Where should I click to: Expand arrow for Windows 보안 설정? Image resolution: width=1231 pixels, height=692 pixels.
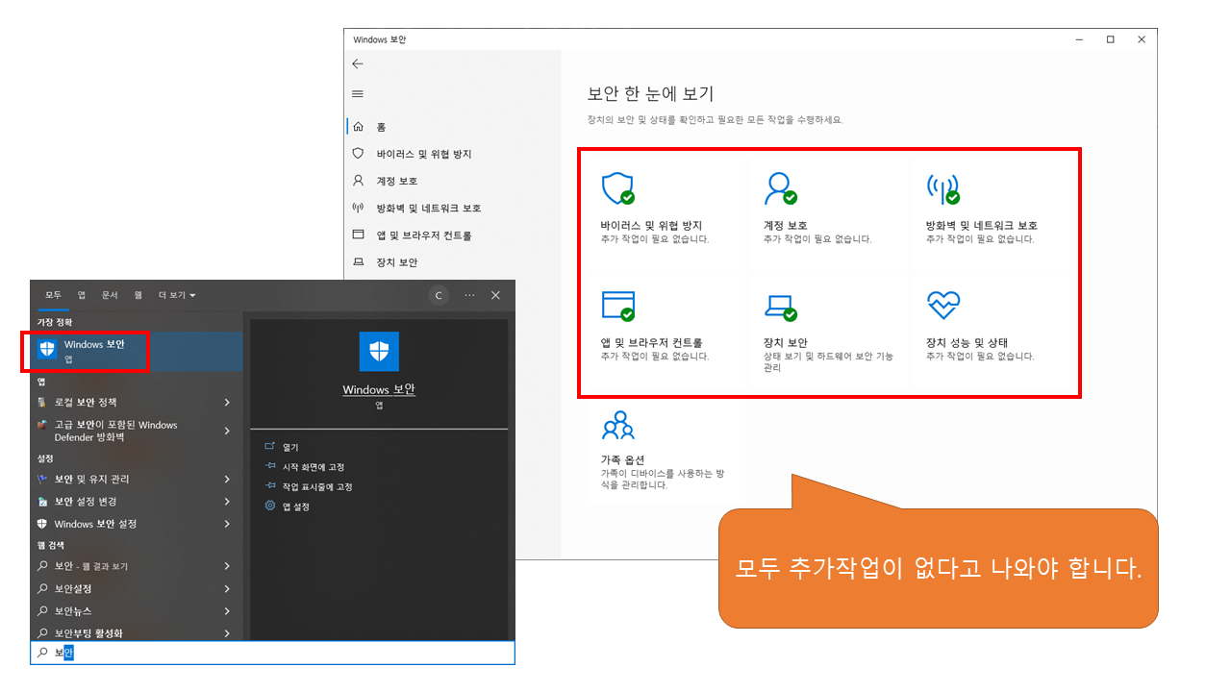point(227,524)
